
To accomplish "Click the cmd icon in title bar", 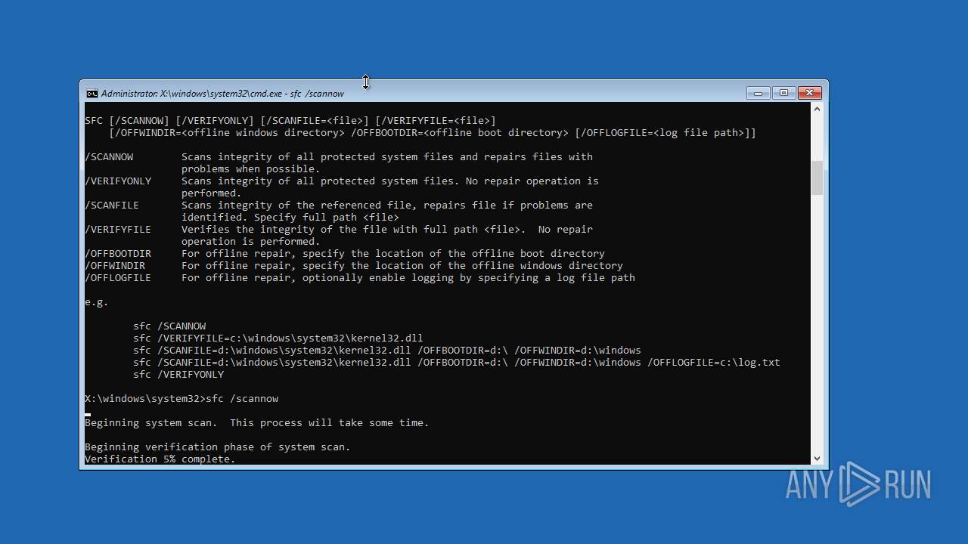I will click(x=92, y=94).
